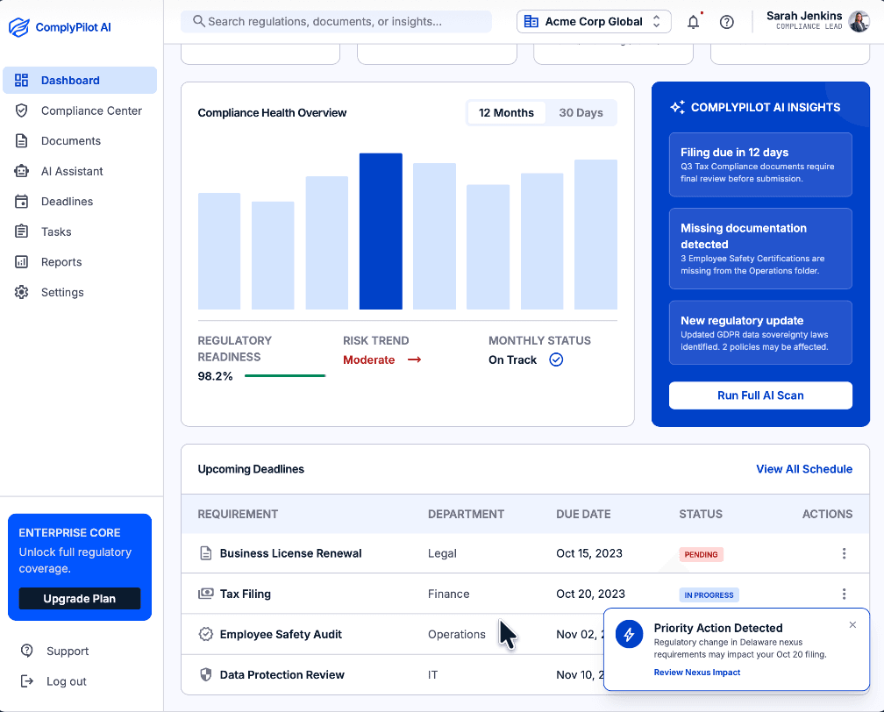The width and height of the screenshot is (884, 712).
Task: Click Run Full AI Scan button
Action: (760, 395)
